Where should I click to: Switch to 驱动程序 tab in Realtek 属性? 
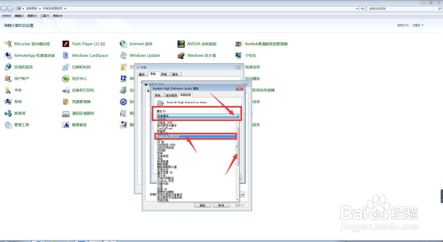pos(172,95)
